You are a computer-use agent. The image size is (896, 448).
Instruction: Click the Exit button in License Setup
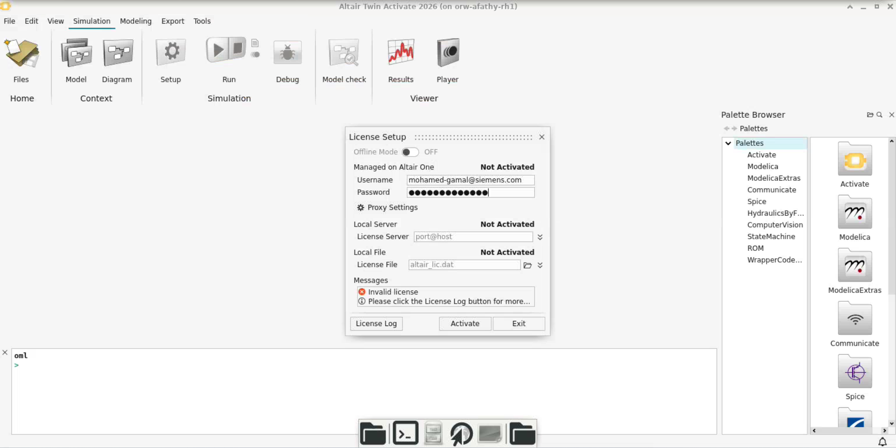coord(519,324)
